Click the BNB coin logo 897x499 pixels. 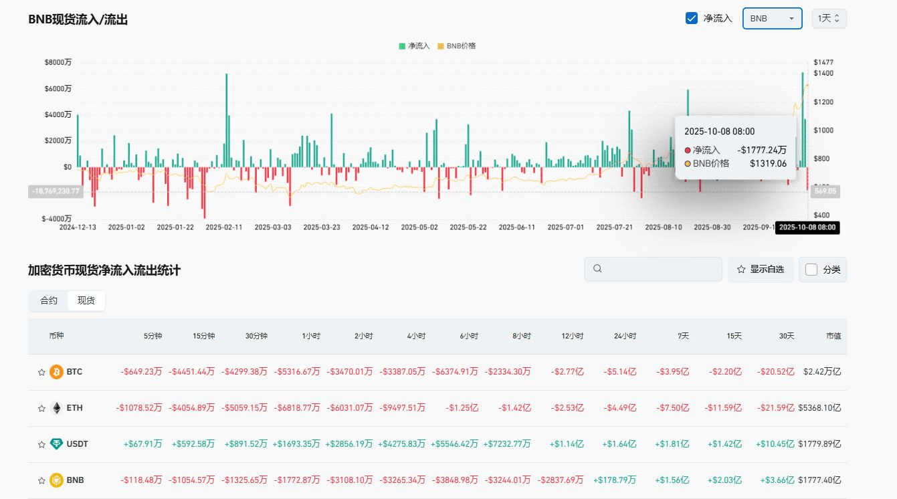(57, 480)
